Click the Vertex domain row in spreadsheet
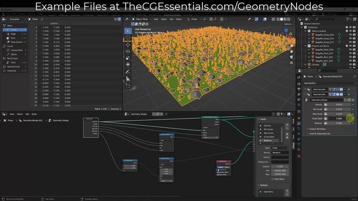Viewport: 358px width, 201px height. (x=15, y=30)
